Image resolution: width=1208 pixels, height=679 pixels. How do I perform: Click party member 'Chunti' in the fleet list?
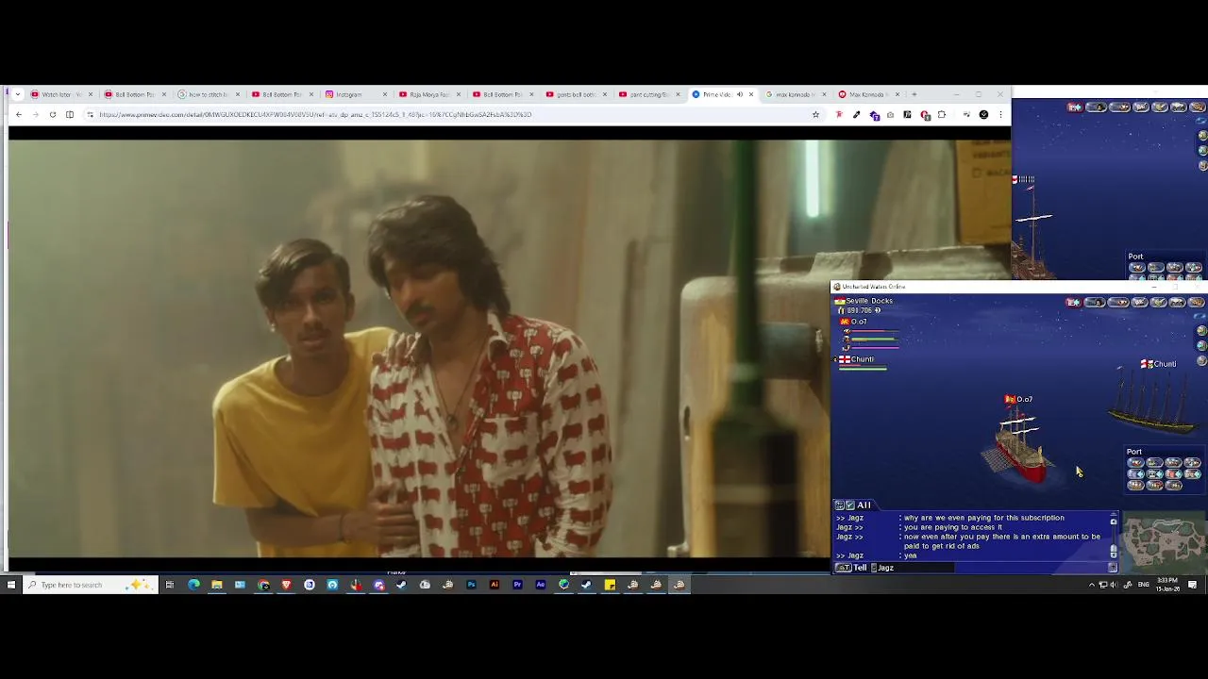pyautogui.click(x=861, y=359)
